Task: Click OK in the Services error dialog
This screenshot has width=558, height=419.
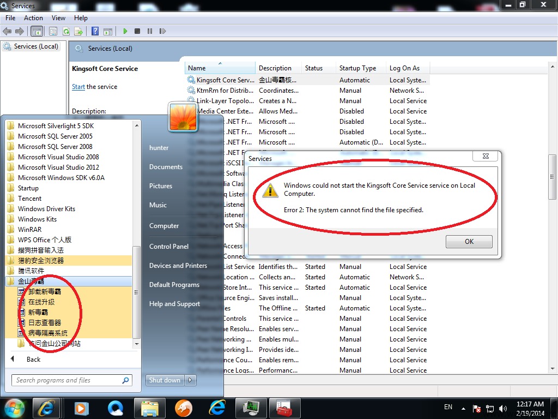Action: 469,242
